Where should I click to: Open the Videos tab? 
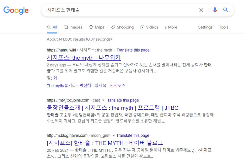149,27
